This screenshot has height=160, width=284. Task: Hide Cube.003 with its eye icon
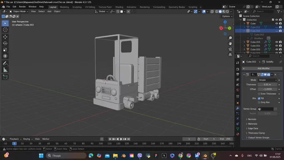(x=276, y=42)
